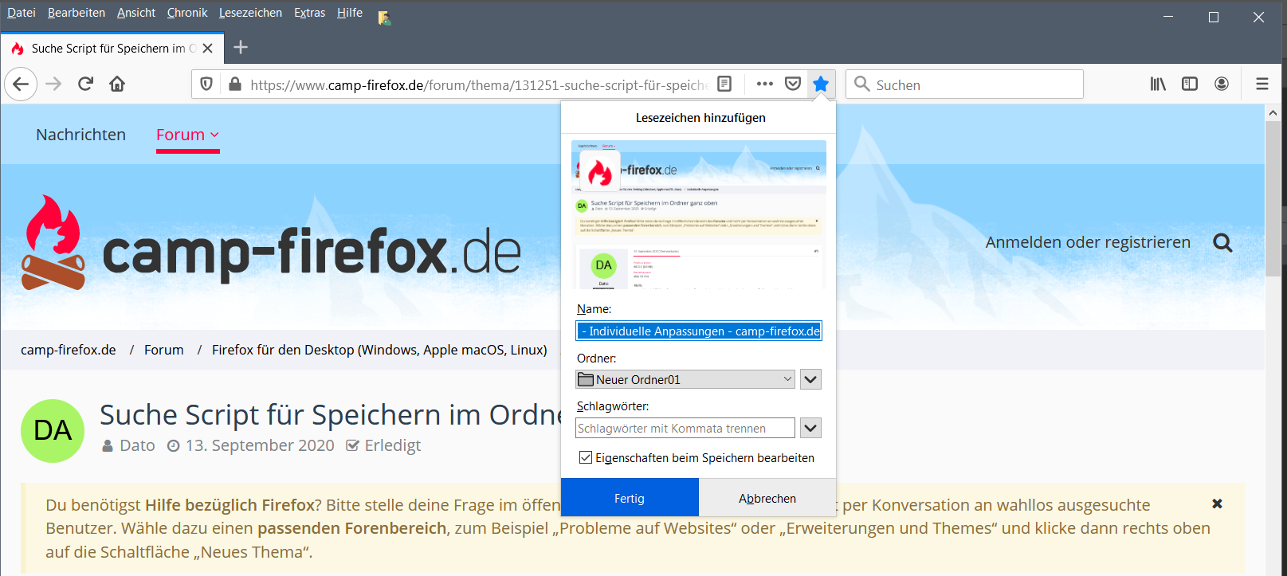Toggle reader view icon in address bar

[x=724, y=84]
